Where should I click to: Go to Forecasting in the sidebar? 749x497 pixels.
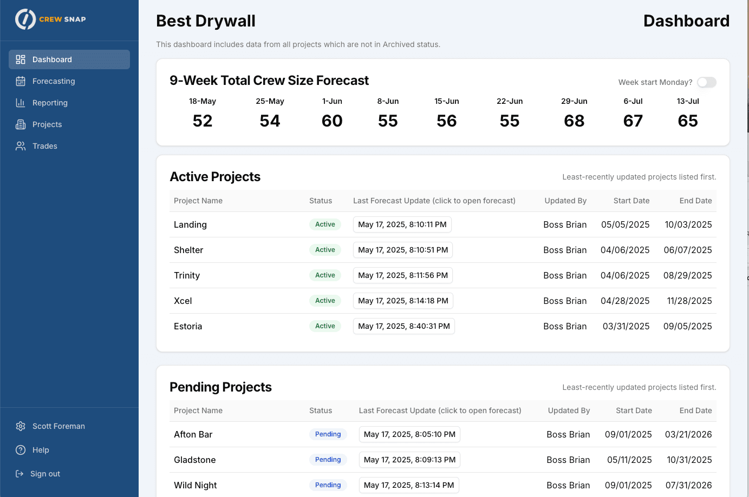69,81
